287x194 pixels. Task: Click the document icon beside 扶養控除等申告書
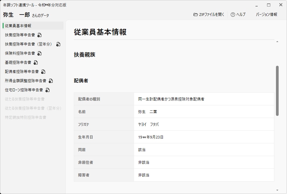40,35
